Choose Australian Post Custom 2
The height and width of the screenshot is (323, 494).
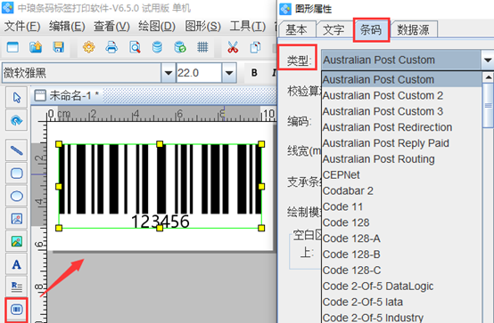[401, 95]
